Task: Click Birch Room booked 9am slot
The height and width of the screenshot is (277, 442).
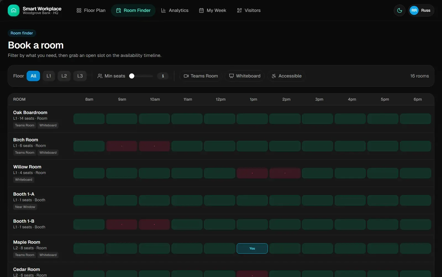Action: 122,146
